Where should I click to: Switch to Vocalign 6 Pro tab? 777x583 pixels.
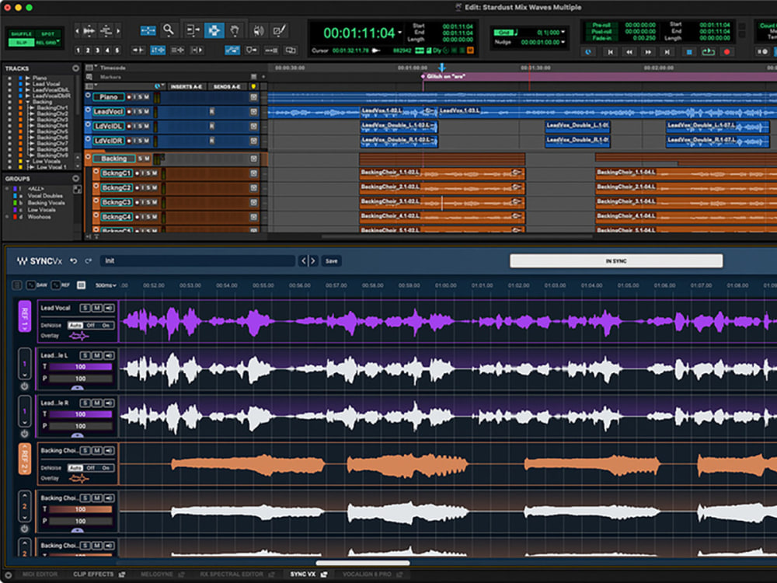click(367, 574)
